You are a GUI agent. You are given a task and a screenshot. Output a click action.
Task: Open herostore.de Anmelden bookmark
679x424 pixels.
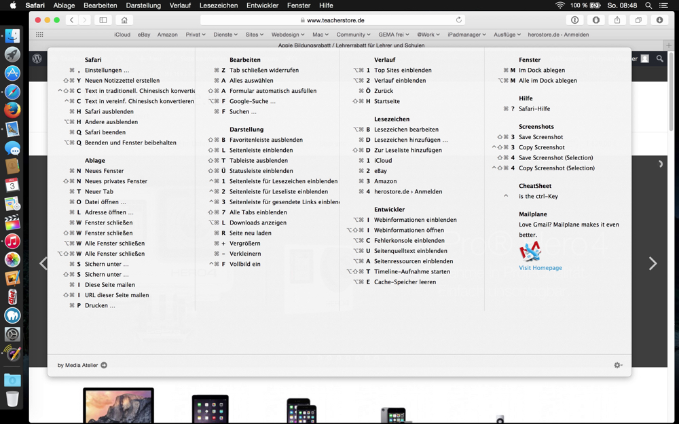[558, 35]
